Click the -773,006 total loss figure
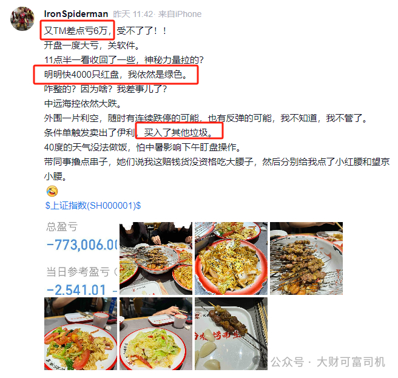 [83, 245]
